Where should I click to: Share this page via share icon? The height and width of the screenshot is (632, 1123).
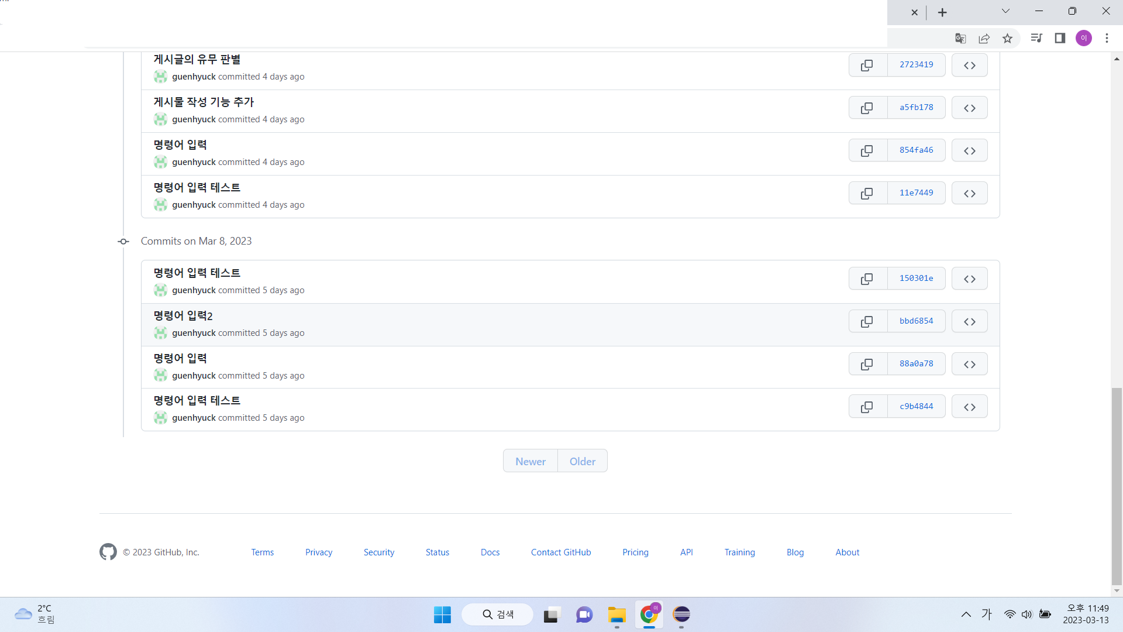pos(984,39)
